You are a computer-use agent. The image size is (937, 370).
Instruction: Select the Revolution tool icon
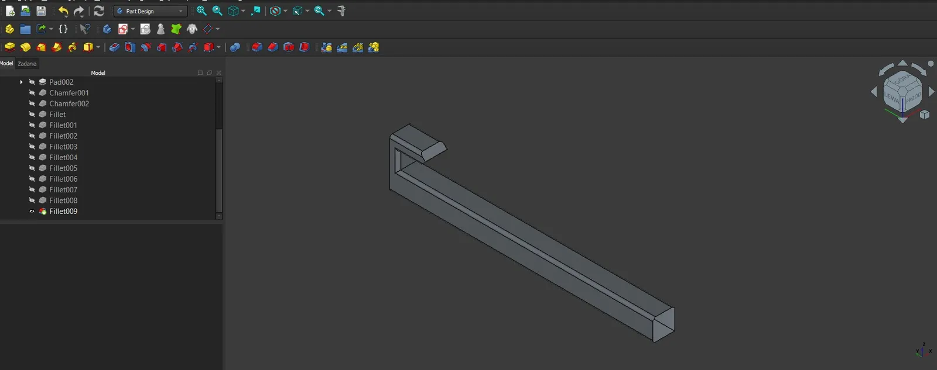pyautogui.click(x=25, y=47)
